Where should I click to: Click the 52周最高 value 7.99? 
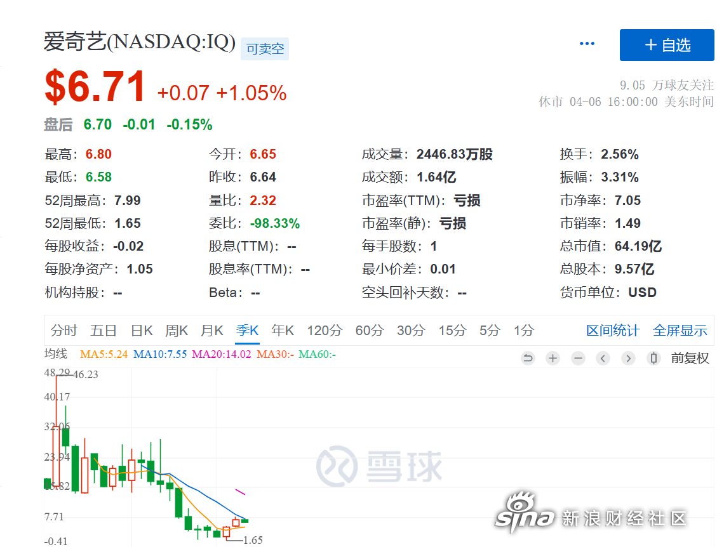coord(128,200)
